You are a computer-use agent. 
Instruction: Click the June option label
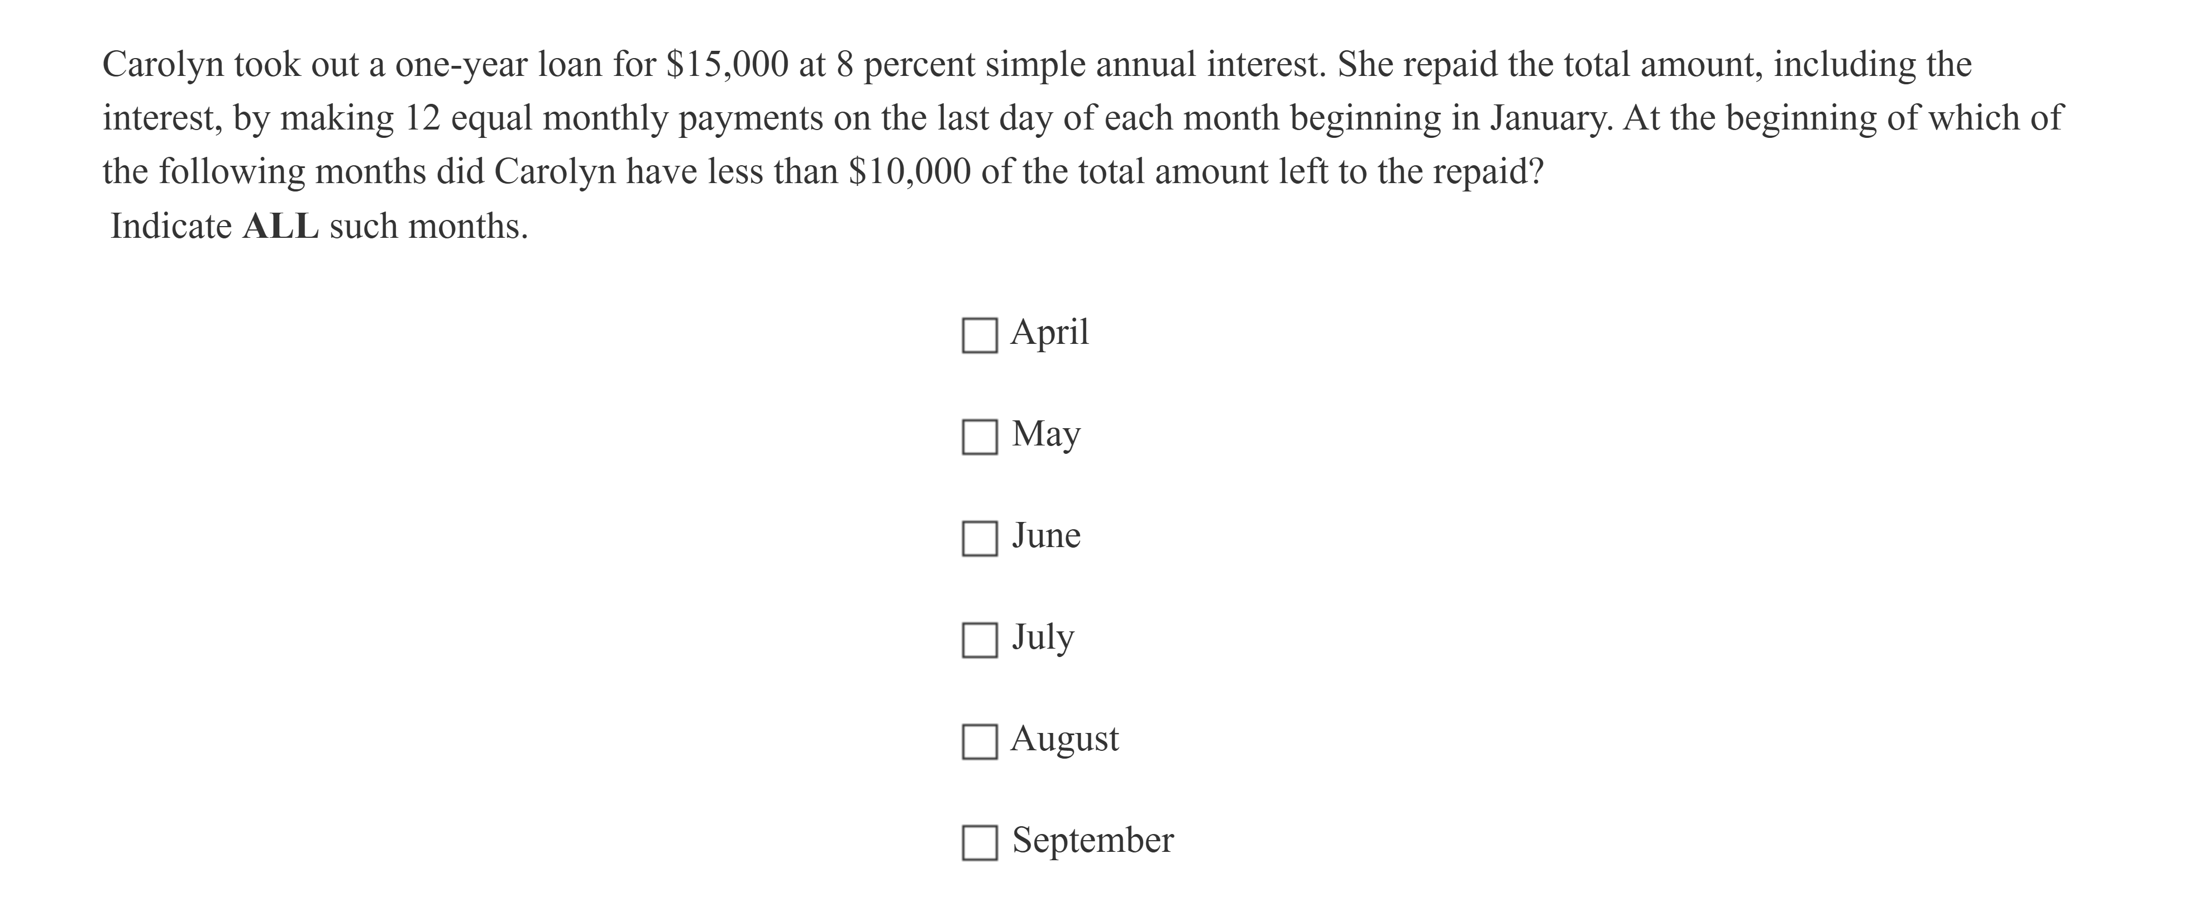1045,536
